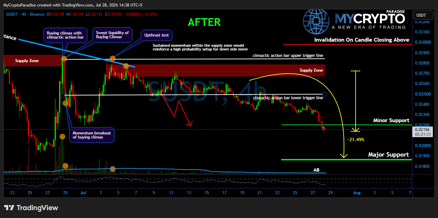Click the Binance exchange name in header
This screenshot has width=438, height=218.
click(38, 14)
